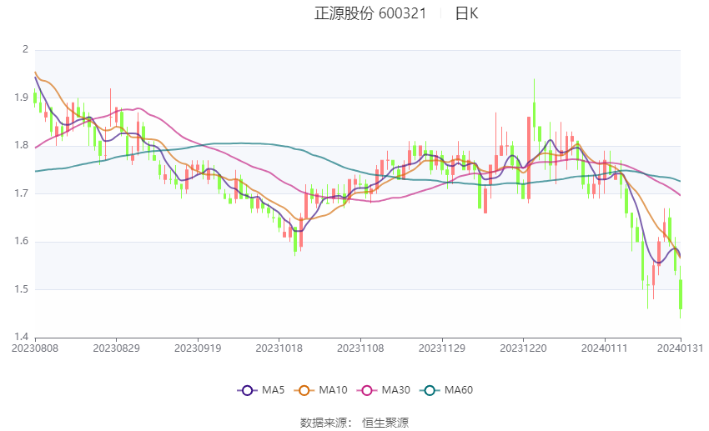Viewport: 709px width, 431px height.
Task: Click the 1.4 price axis label
Action: coord(21,337)
